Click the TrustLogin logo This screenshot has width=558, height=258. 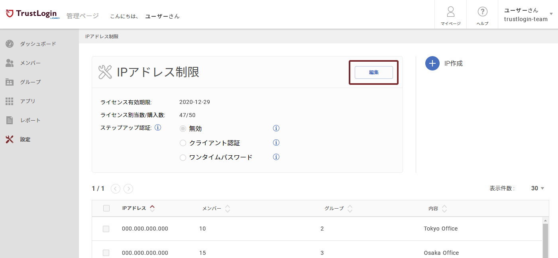pyautogui.click(x=33, y=14)
